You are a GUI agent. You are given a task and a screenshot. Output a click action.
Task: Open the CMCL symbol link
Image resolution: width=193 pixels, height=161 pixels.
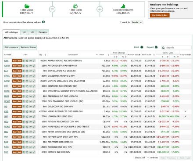point(7,76)
